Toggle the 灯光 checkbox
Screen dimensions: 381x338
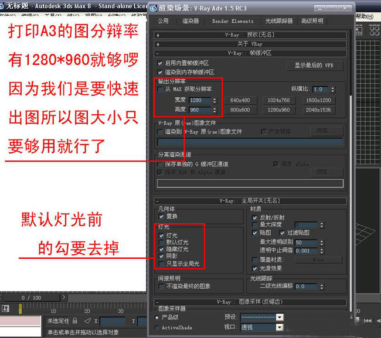click(161, 235)
